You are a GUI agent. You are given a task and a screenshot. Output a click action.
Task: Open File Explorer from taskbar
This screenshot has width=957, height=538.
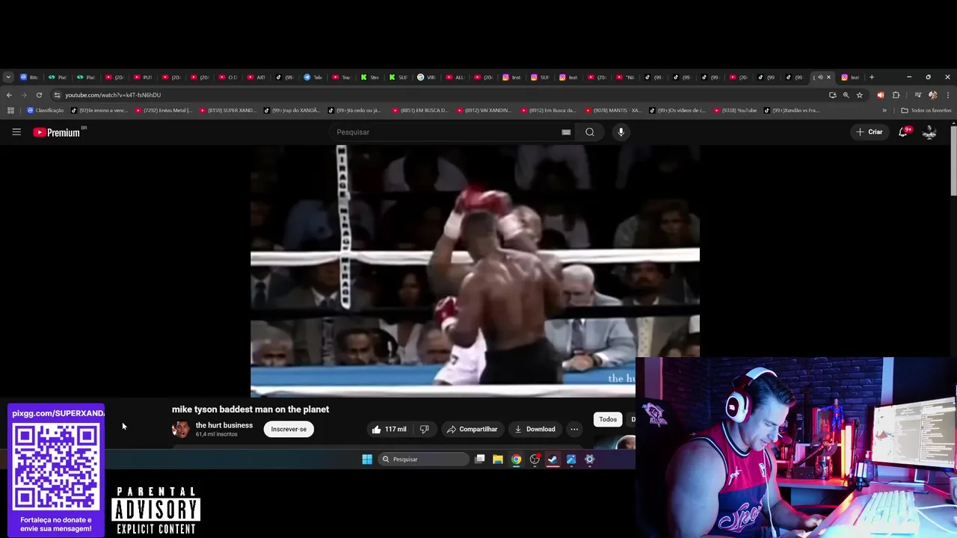[x=498, y=460]
